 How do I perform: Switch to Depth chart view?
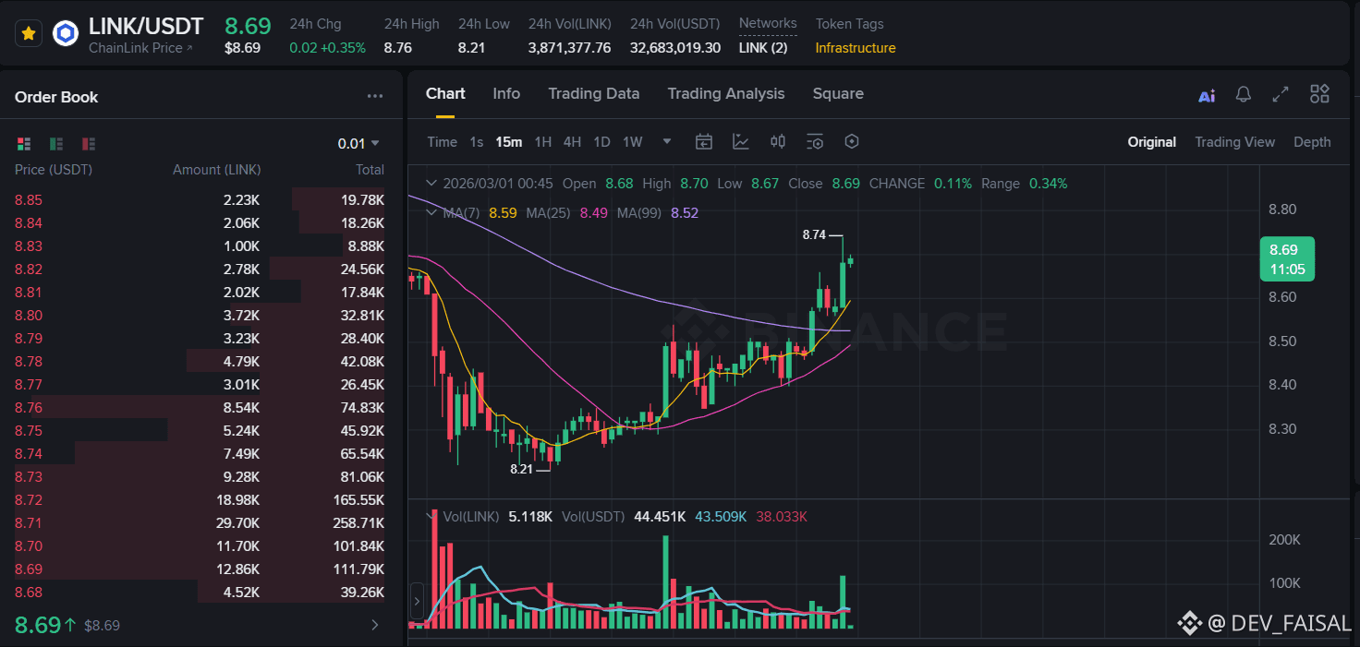1312,141
